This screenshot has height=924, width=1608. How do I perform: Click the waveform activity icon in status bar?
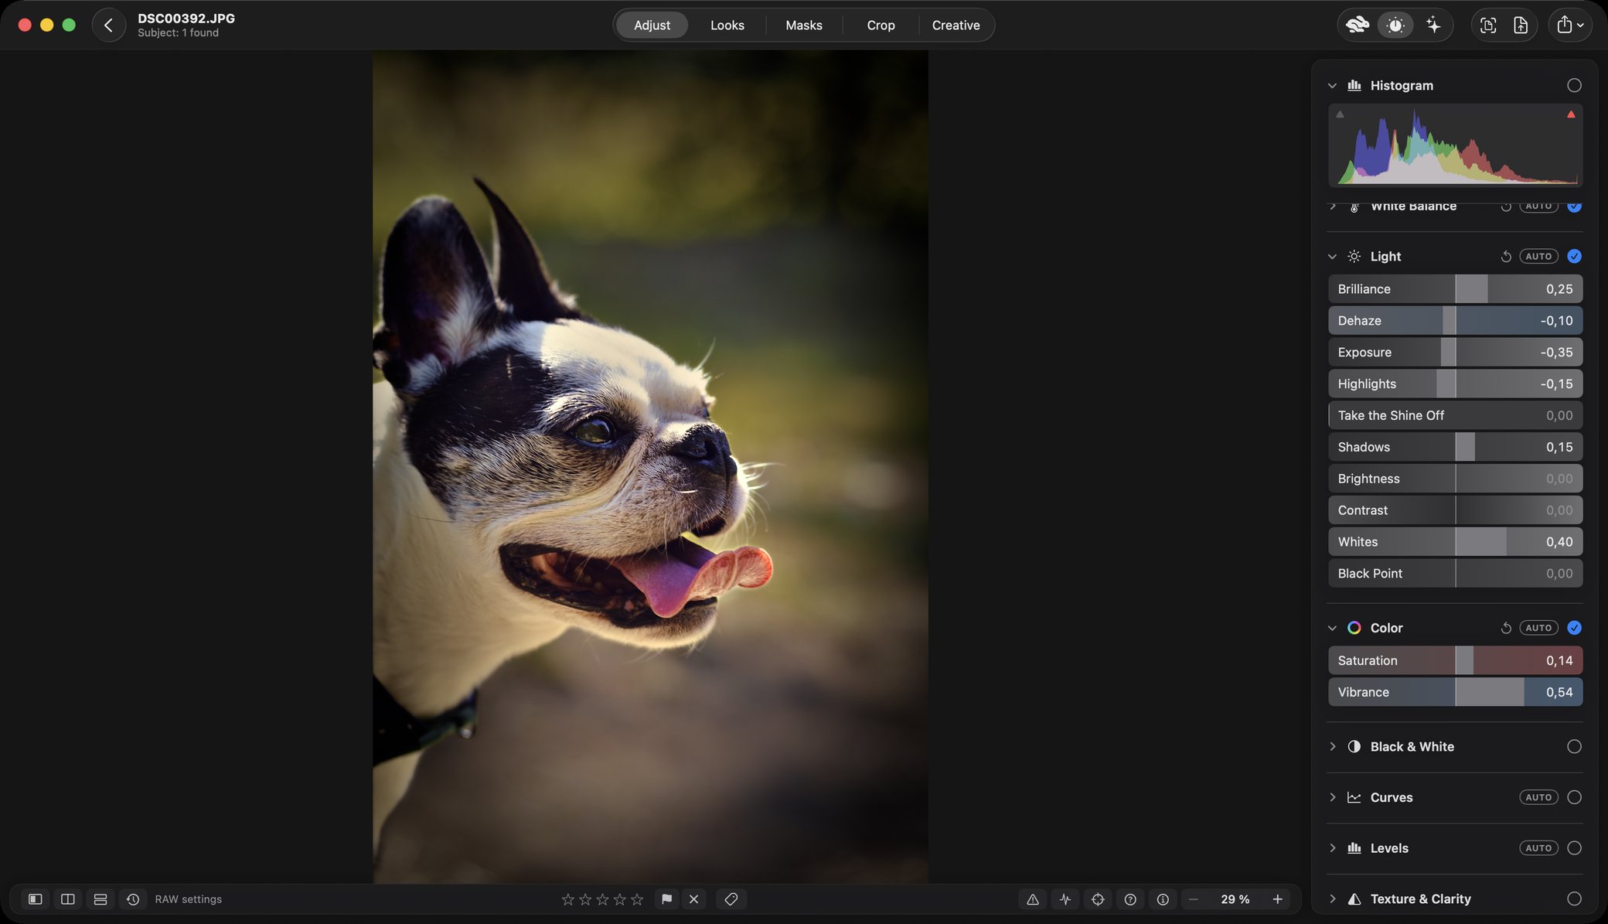pos(1065,899)
